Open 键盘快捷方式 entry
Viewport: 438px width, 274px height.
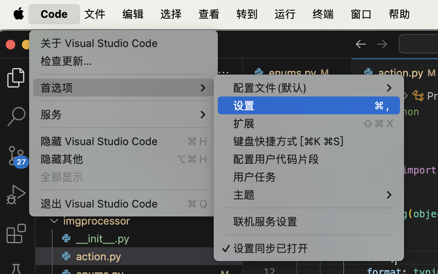pos(309,141)
